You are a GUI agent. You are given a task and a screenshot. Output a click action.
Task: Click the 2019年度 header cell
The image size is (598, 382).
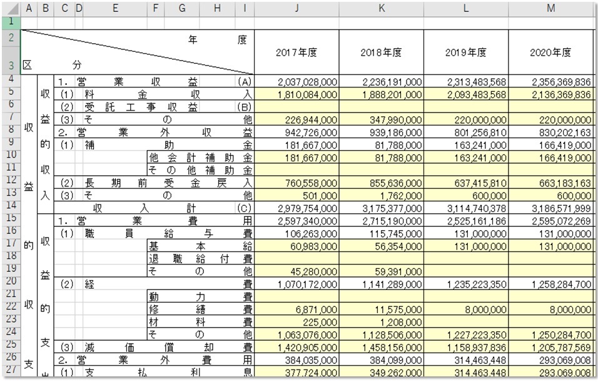coord(466,53)
